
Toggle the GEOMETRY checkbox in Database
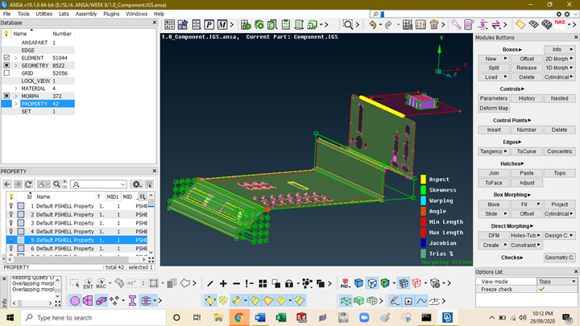(6, 65)
